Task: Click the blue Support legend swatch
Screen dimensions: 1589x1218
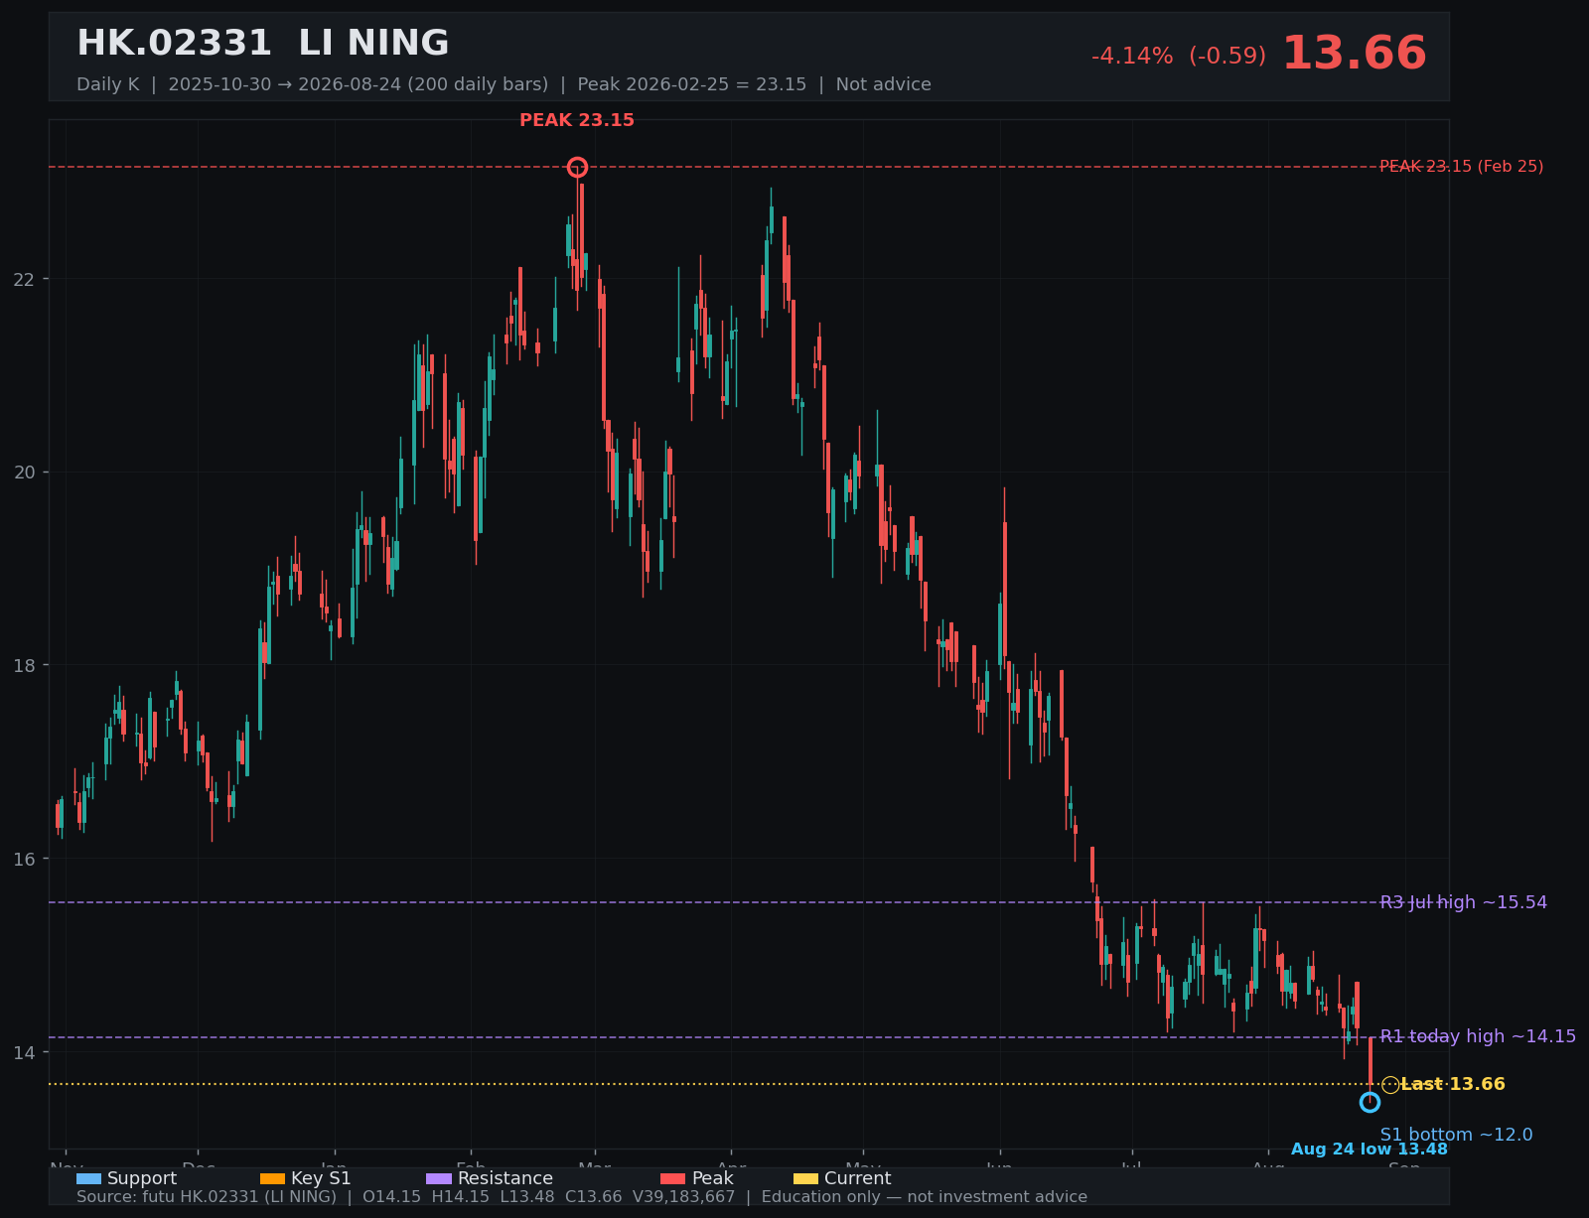Action: (x=88, y=1178)
